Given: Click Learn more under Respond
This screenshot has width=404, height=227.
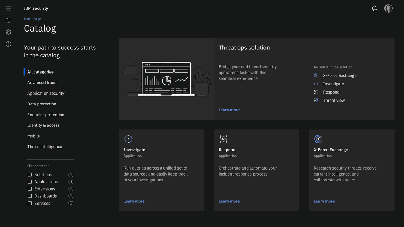Looking at the screenshot, I should click(x=229, y=201).
